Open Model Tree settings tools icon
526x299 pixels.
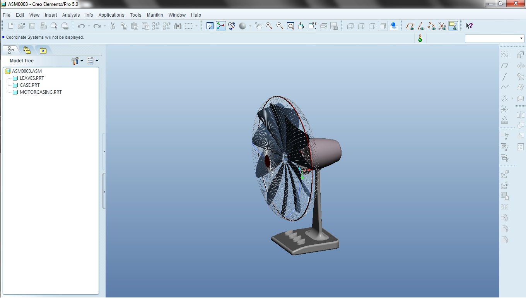point(75,61)
